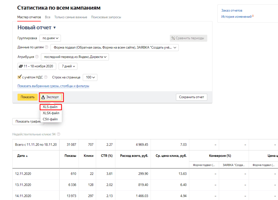Click total cell Всего с 11.11.20 по 18.11.20
The image size is (278, 200).
coord(36,145)
